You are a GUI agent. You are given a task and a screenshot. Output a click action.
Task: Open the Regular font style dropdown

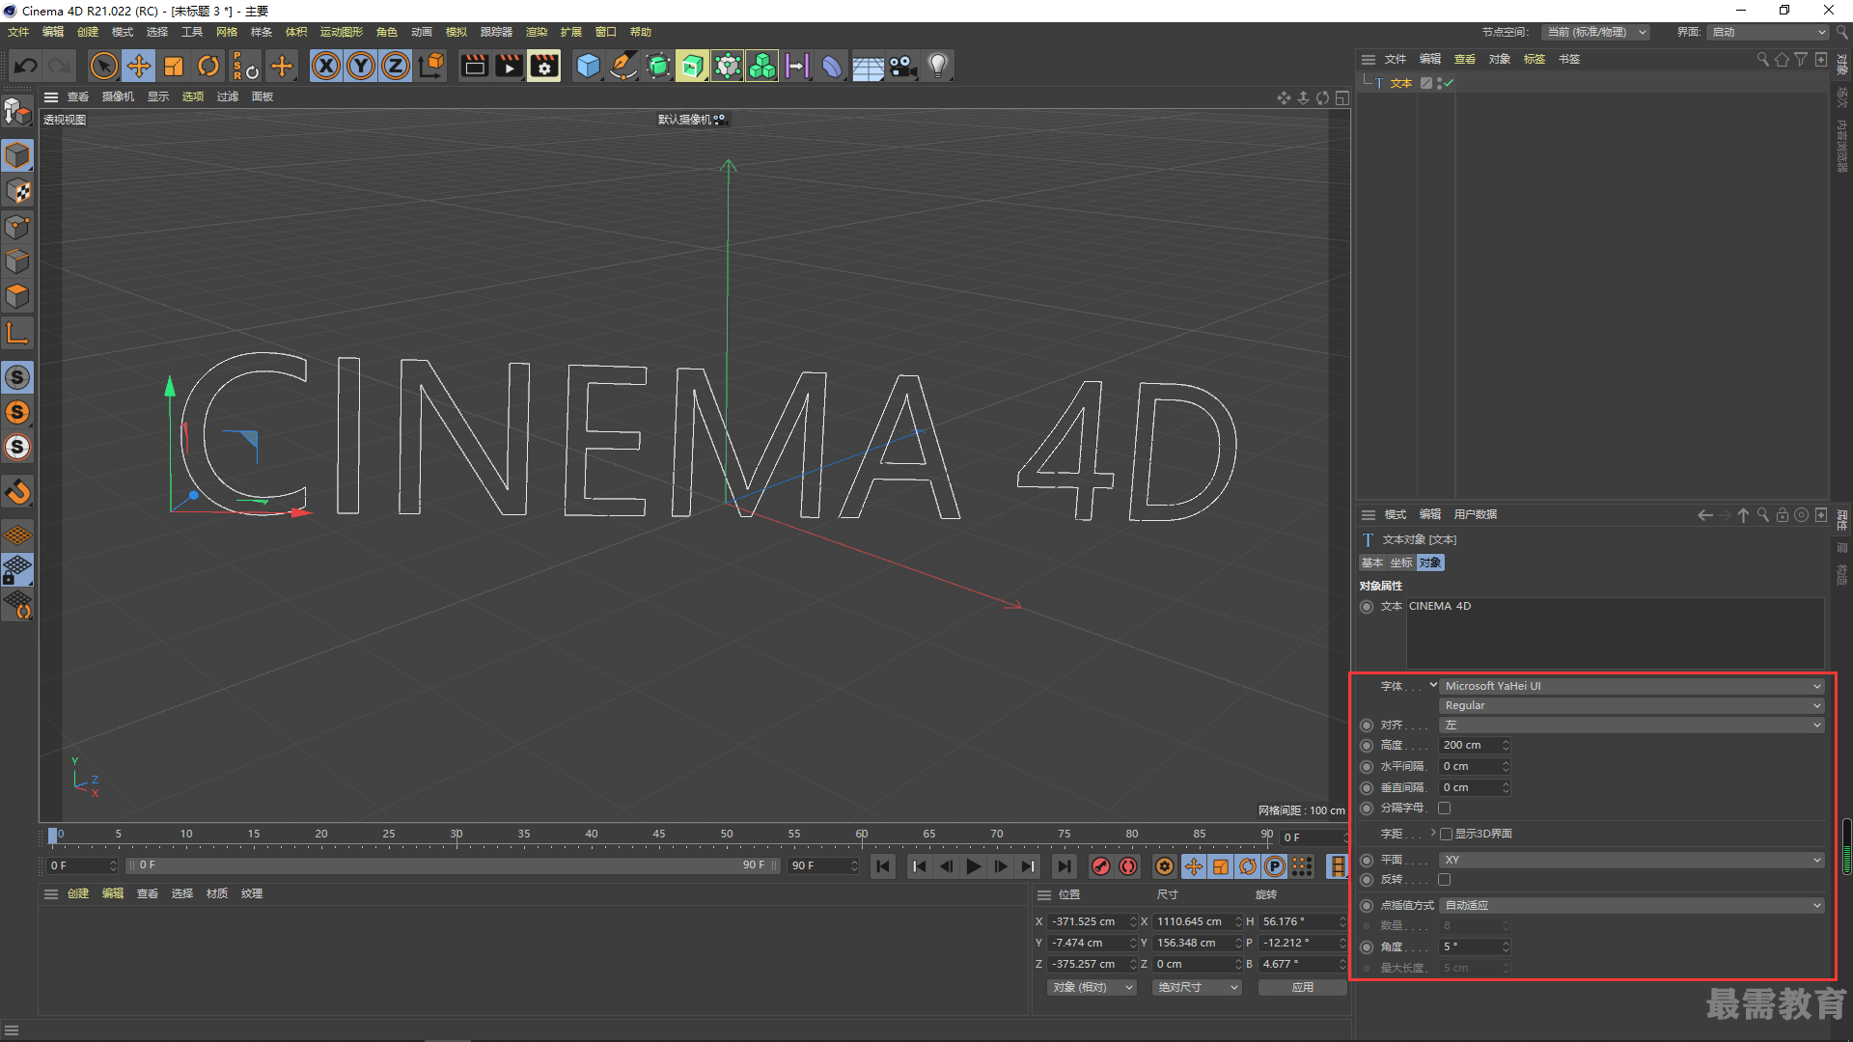1632,706
